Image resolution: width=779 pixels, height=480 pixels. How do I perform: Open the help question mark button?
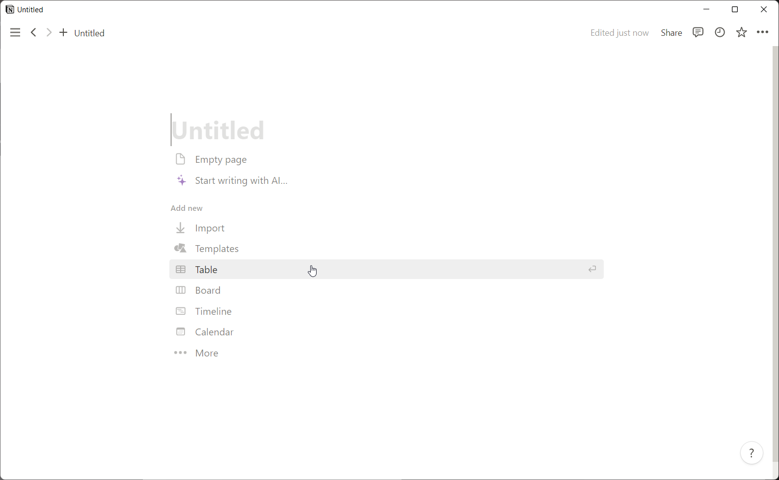(x=752, y=453)
